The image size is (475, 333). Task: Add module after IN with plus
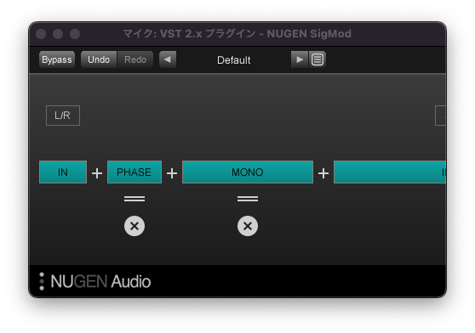pos(97,173)
